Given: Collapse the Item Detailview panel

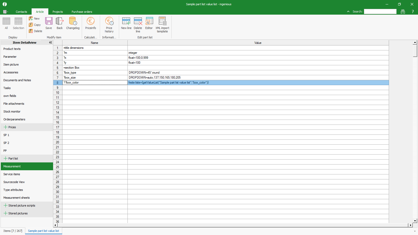Looking at the screenshot, I should pos(50,43).
